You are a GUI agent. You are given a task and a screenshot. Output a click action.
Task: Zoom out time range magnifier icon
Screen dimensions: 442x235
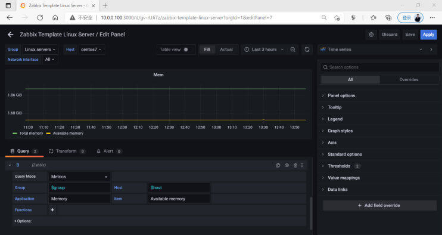pyautogui.click(x=293, y=50)
